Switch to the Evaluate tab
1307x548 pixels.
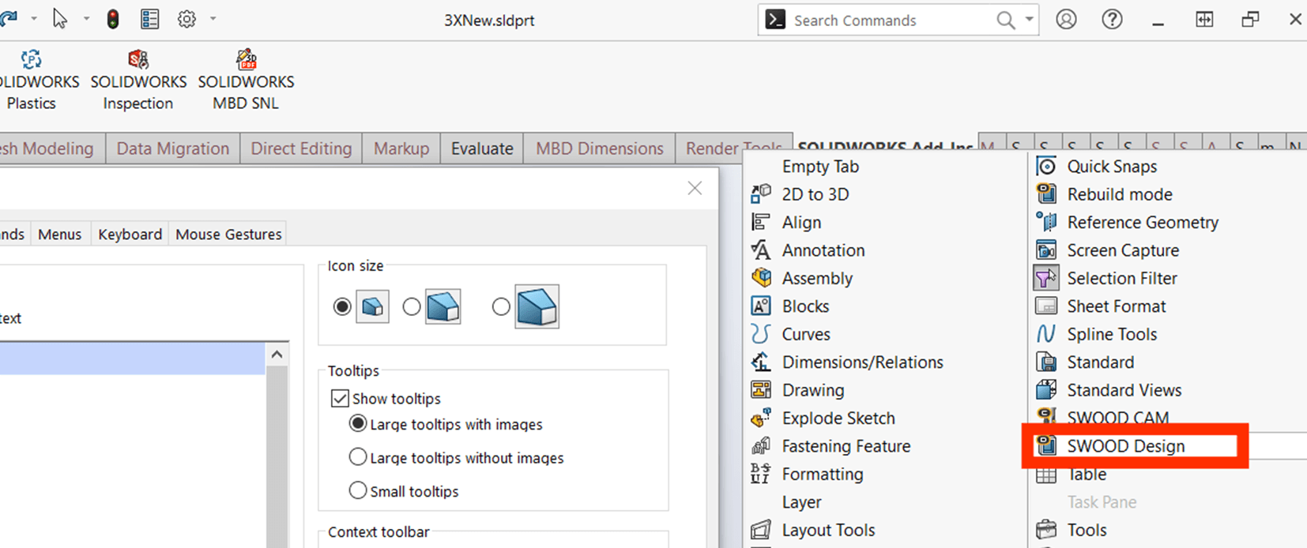pos(482,148)
